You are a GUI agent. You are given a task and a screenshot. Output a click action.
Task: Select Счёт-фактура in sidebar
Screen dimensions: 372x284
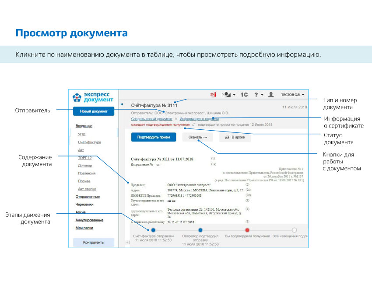[x=89, y=142]
